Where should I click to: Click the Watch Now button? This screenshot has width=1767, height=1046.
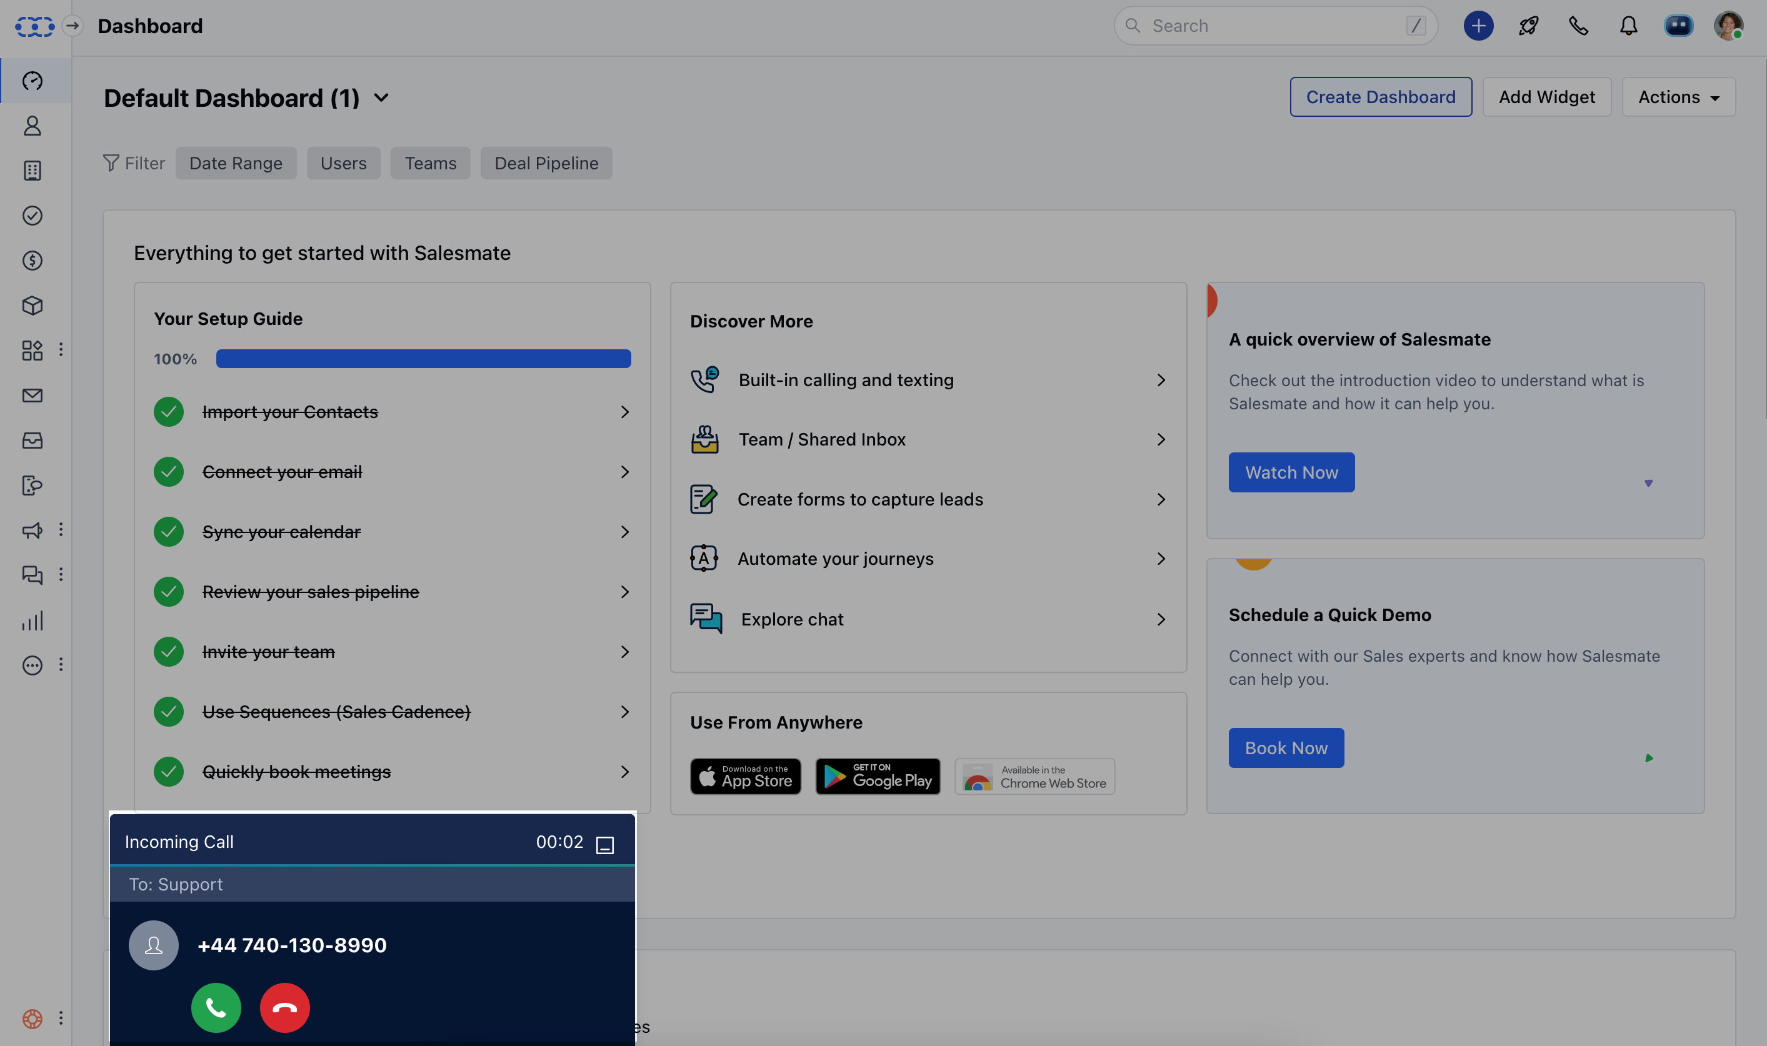tap(1291, 472)
